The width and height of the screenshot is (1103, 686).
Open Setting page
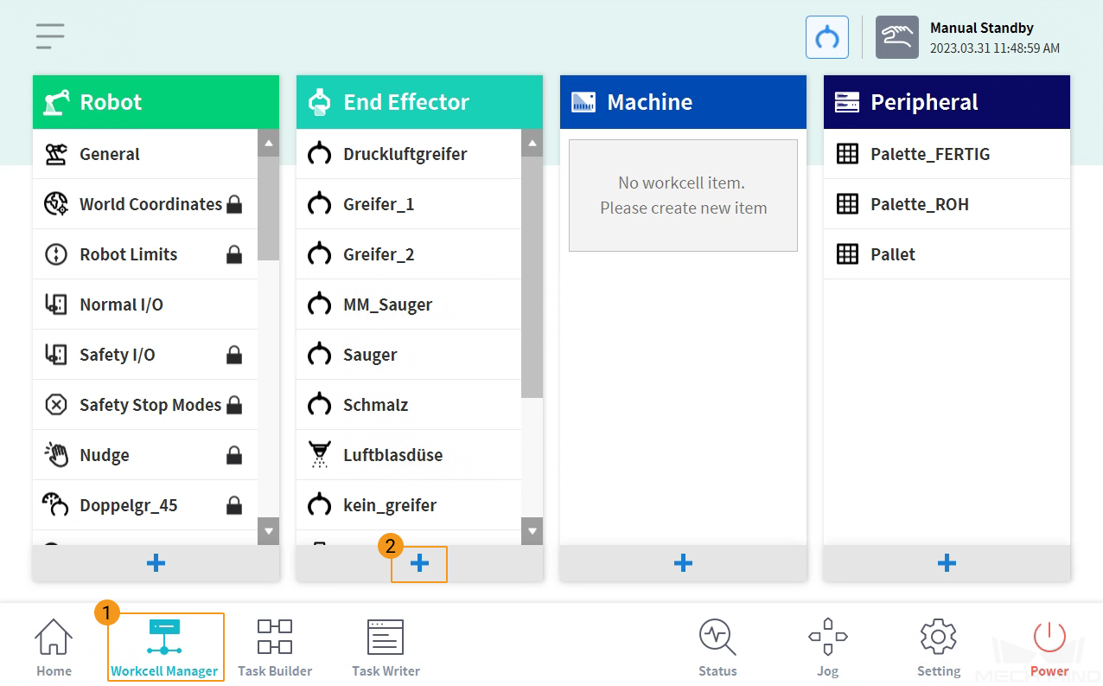pyautogui.click(x=939, y=647)
